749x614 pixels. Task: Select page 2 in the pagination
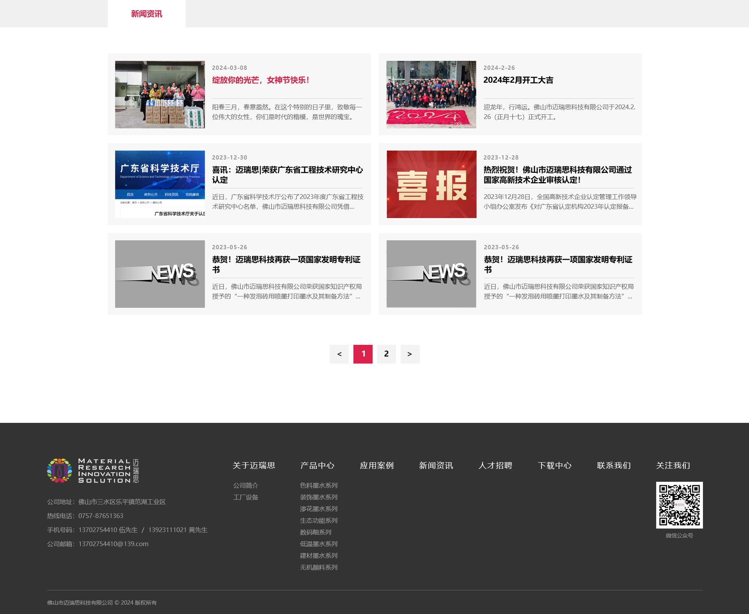386,354
